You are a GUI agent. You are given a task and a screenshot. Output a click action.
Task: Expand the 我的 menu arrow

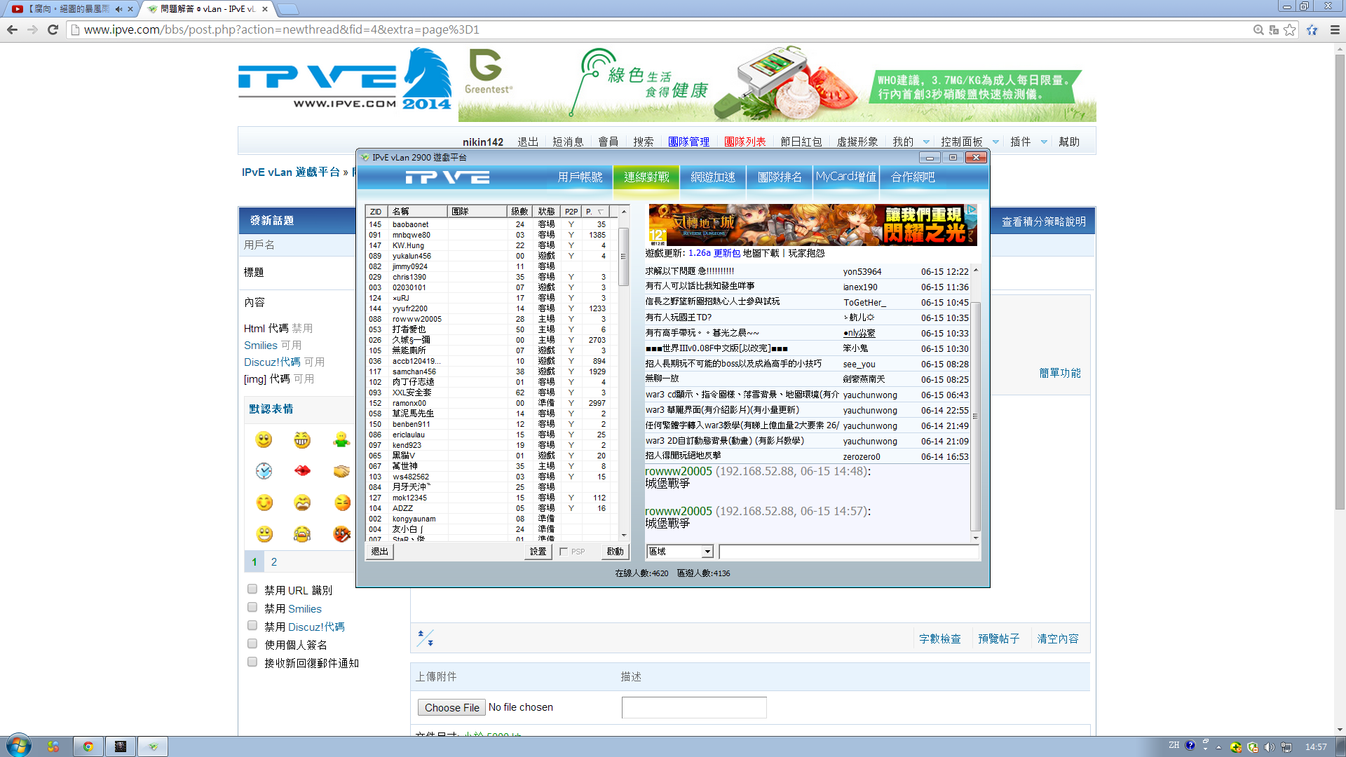[x=926, y=142]
